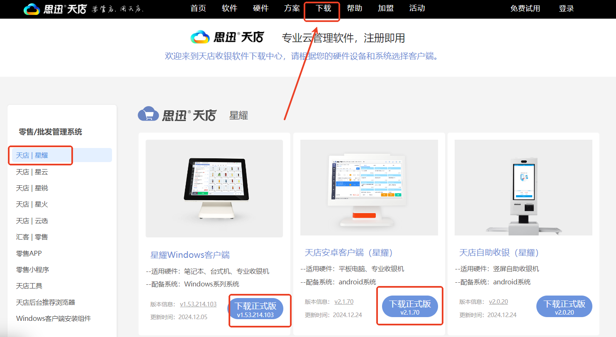Select 汇客 | 零售 in the sidebar
The width and height of the screenshot is (616, 337).
point(32,237)
